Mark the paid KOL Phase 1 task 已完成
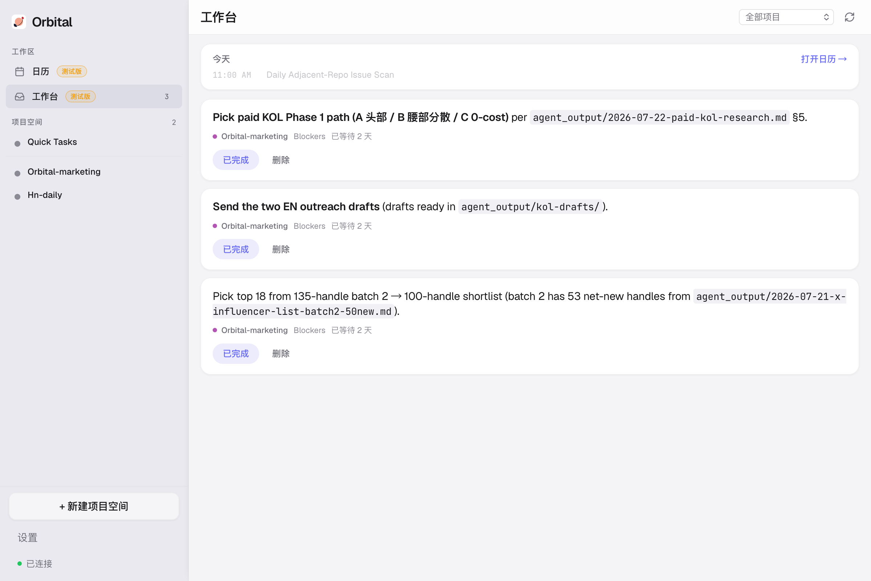This screenshot has height=581, width=871. coord(236,160)
